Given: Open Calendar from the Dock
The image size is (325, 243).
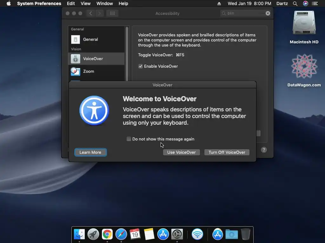Looking at the screenshot, I should coord(135,234).
